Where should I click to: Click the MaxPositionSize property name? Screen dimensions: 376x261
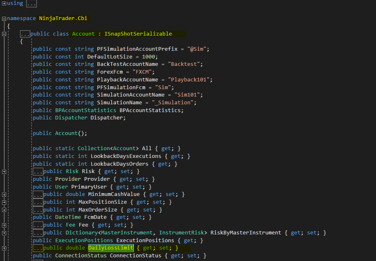103,202
